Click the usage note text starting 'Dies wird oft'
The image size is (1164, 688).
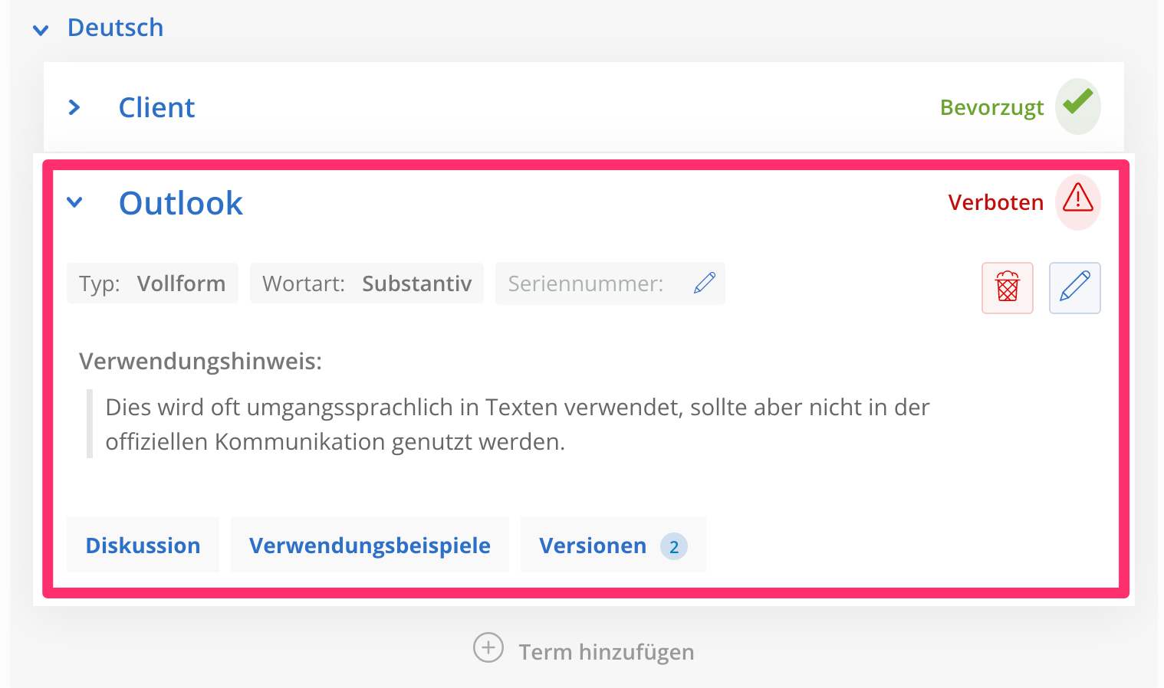click(518, 424)
